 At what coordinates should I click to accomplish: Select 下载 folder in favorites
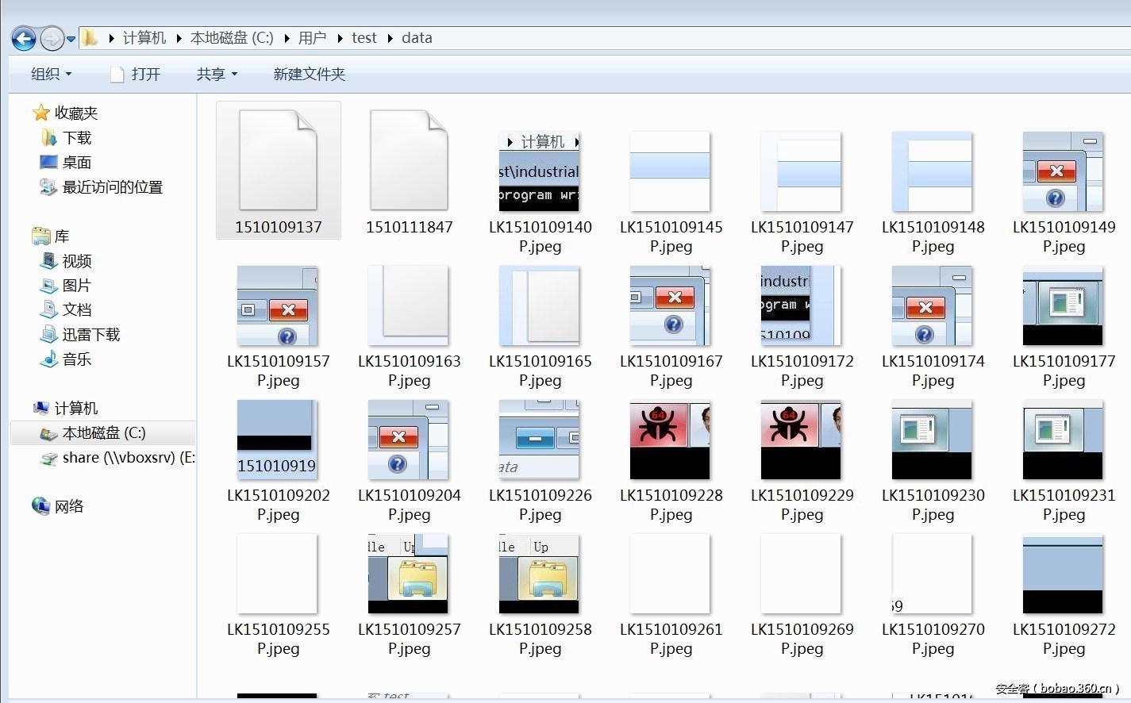click(76, 138)
